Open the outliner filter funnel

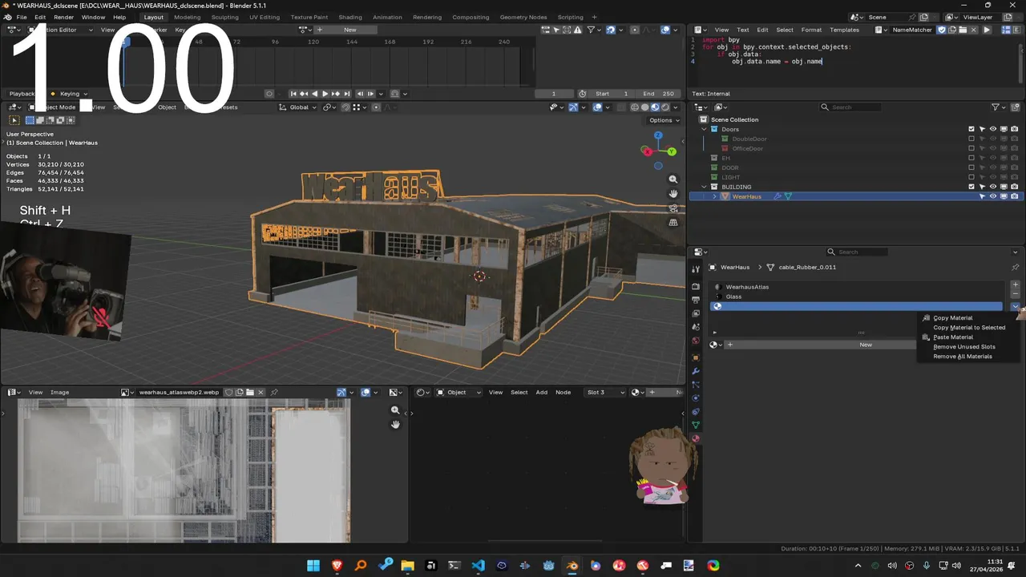[996, 107]
